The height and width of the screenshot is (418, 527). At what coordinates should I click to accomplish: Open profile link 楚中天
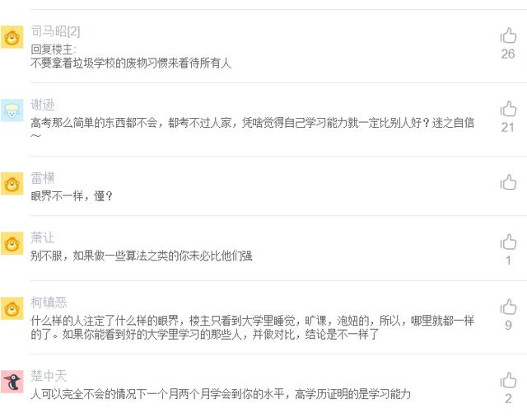pyautogui.click(x=49, y=376)
